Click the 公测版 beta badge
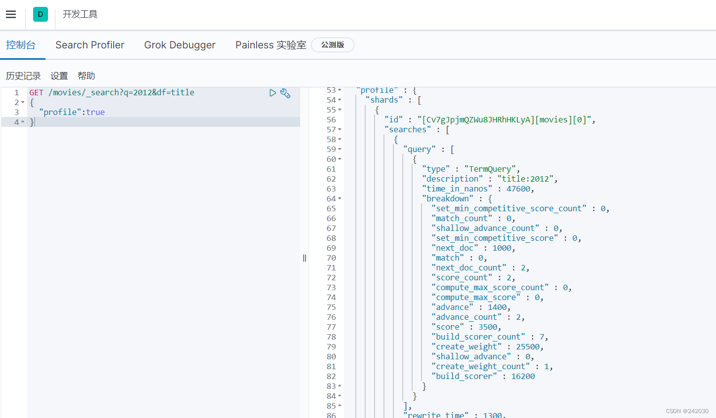 (333, 45)
